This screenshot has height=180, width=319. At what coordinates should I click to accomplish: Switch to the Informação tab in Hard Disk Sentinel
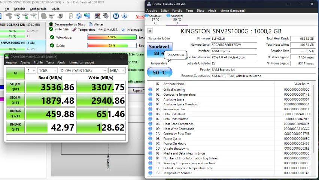[x=132, y=30]
